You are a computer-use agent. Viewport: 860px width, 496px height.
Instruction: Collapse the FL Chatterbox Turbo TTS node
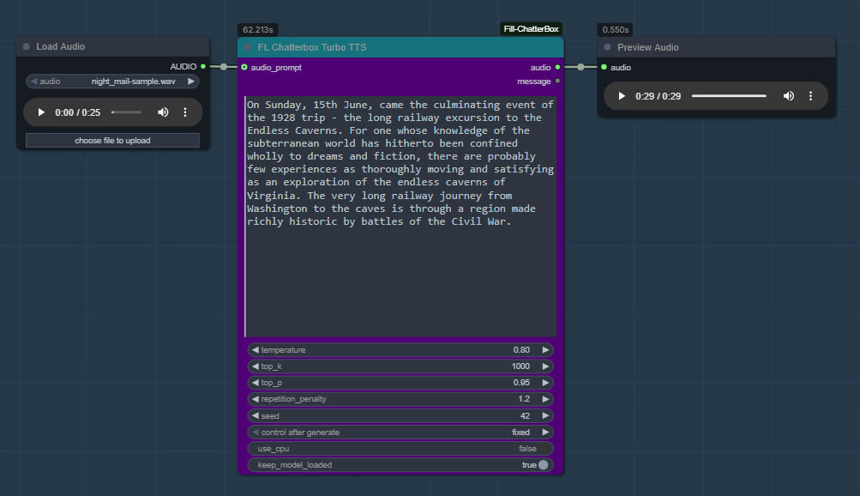249,48
